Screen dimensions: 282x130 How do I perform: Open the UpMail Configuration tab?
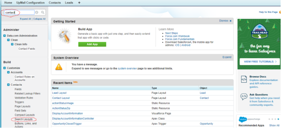pyautogui.click(x=30, y=3)
